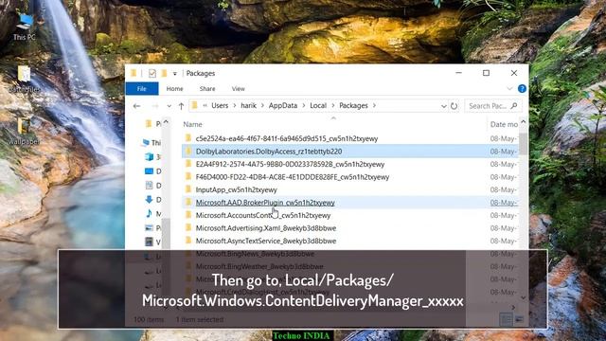Switch to the View ribbon tab
The image size is (606, 341).
tap(238, 88)
